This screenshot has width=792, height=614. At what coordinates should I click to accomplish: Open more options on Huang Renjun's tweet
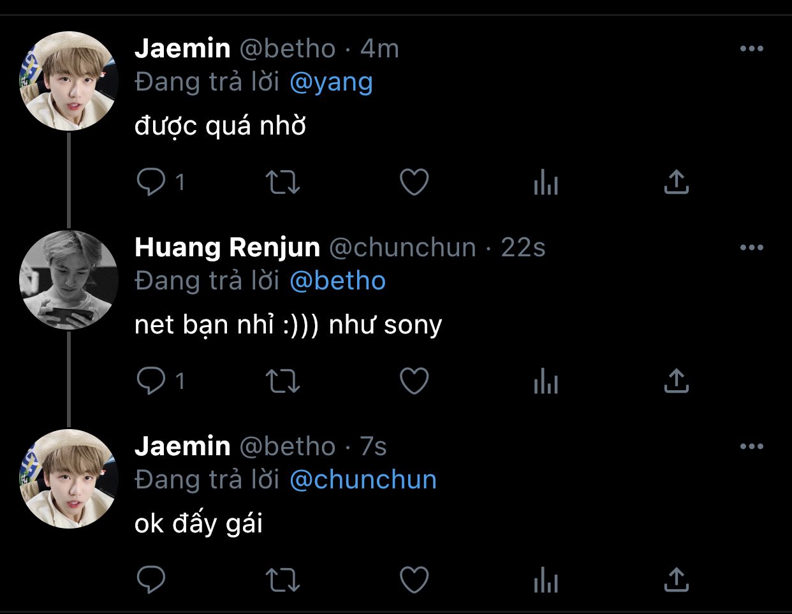[752, 248]
